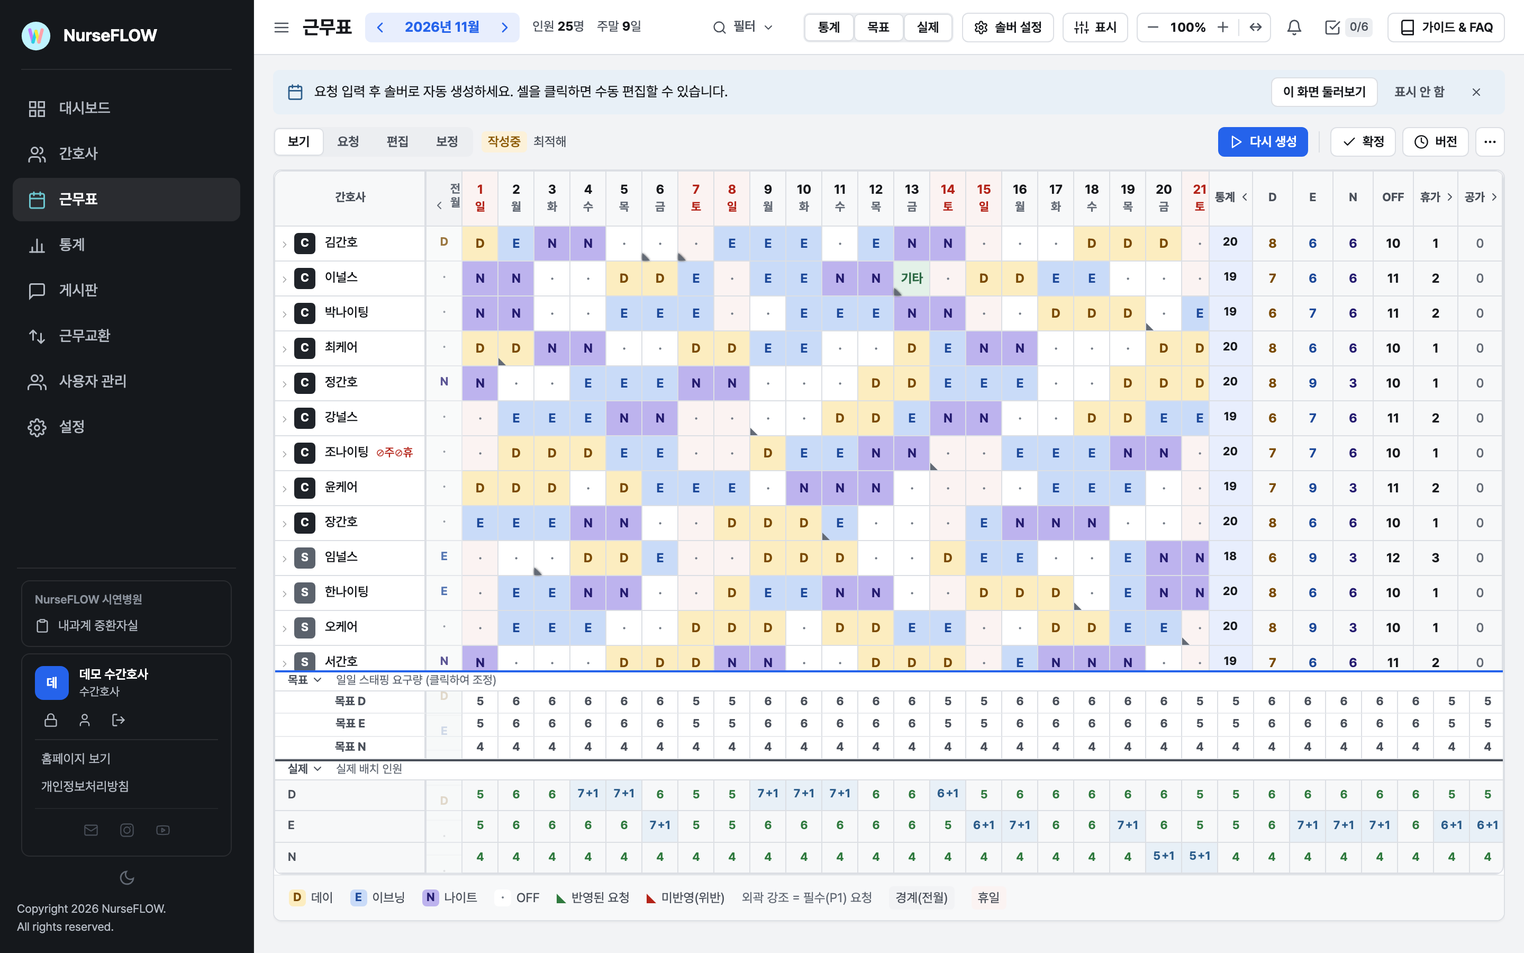Image resolution: width=1524 pixels, height=953 pixels.
Task: Collapse the 실제 section chevron
Action: pyautogui.click(x=317, y=769)
